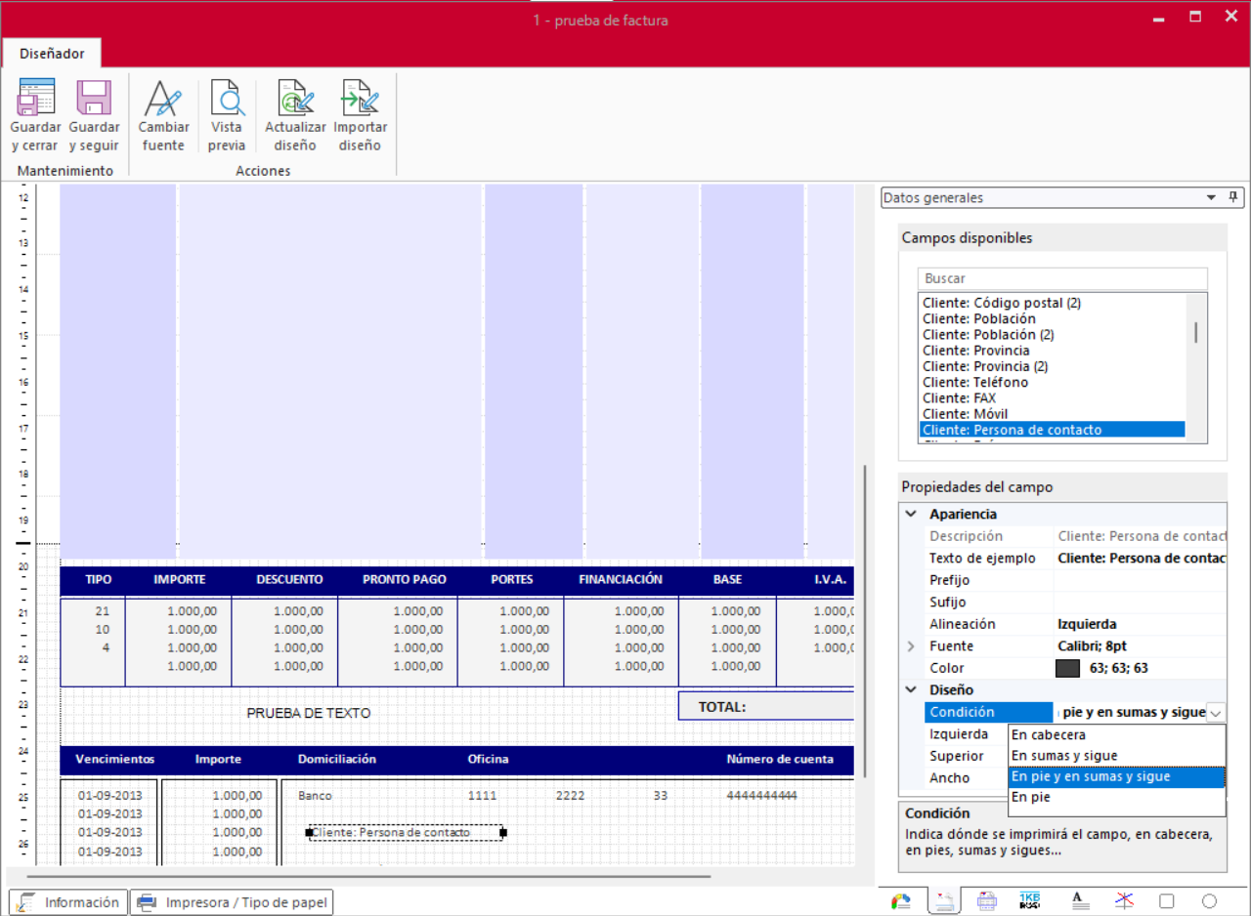This screenshot has height=916, width=1251.
Task: Open Vista previa
Action: pyautogui.click(x=227, y=98)
